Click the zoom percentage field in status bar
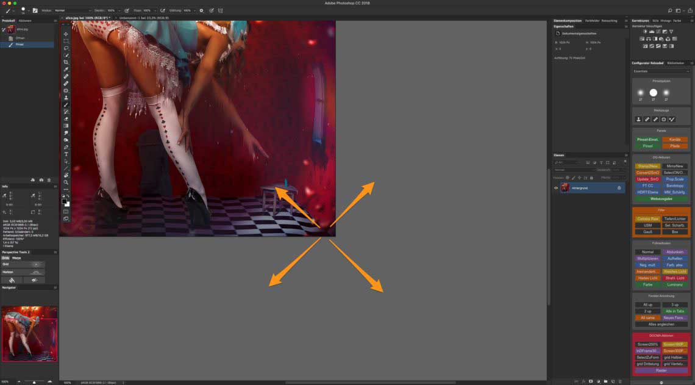 pyautogui.click(x=68, y=383)
